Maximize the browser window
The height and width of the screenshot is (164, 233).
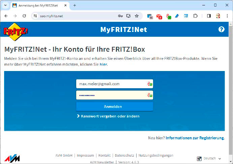215,5
